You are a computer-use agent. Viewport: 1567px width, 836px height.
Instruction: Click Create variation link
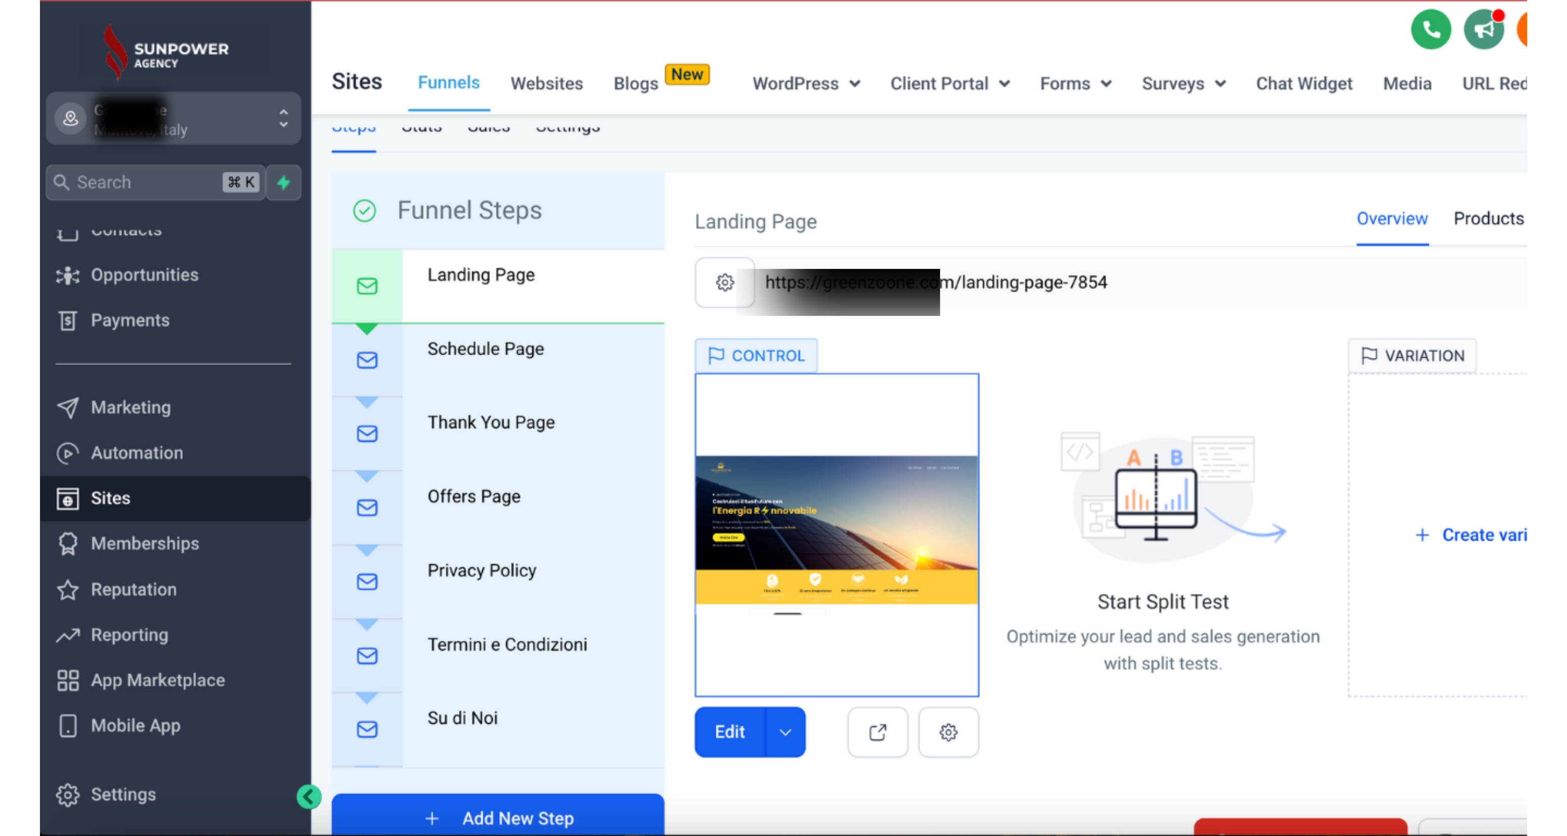pyautogui.click(x=1472, y=535)
